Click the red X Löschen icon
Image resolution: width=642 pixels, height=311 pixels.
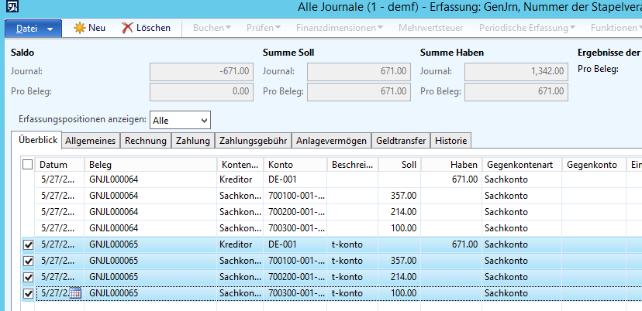click(128, 28)
